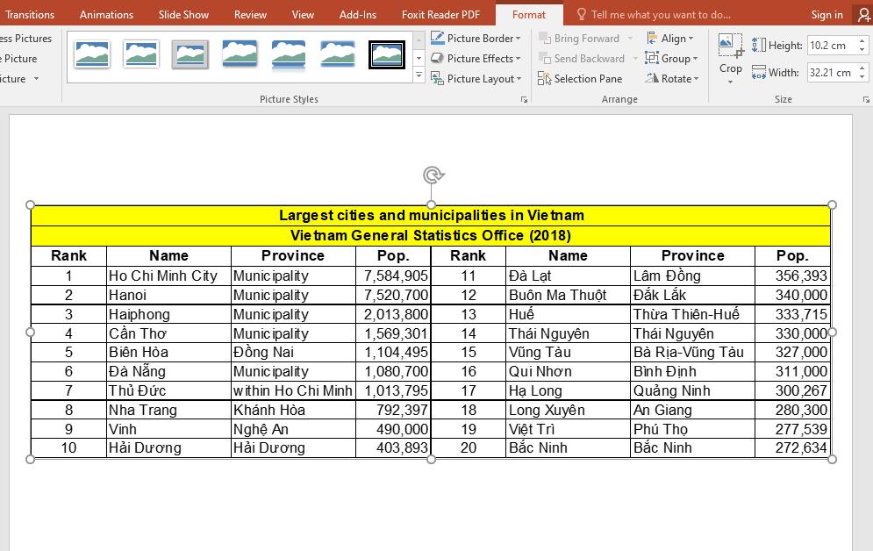Image resolution: width=873 pixels, height=551 pixels.
Task: Open the Transitions ribbon tab
Action: (29, 14)
